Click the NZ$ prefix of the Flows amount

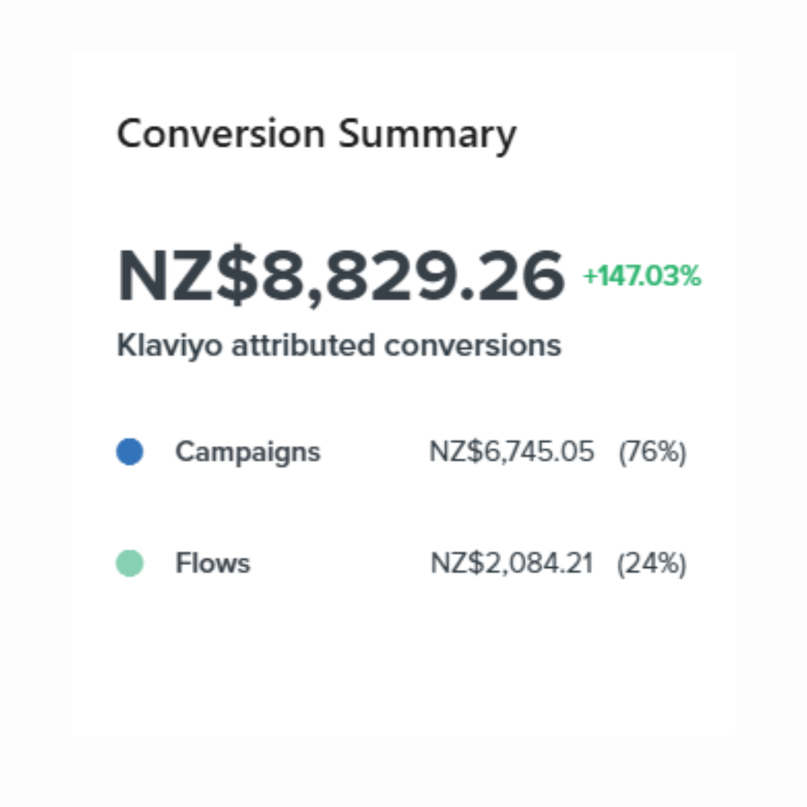[x=451, y=563]
